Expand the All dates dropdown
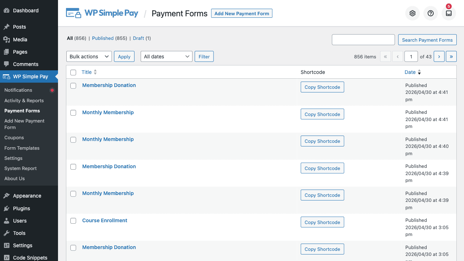Screen dimensions: 464x261 click(x=166, y=57)
